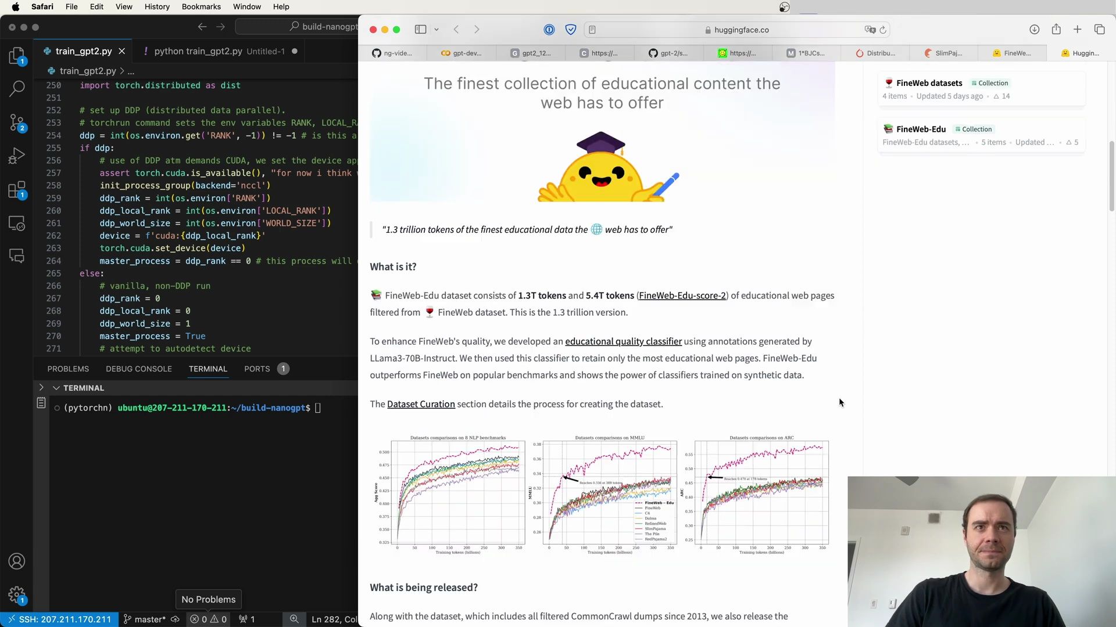Click the train_gpt2.py file tab
The image size is (1116, 627).
point(83,51)
